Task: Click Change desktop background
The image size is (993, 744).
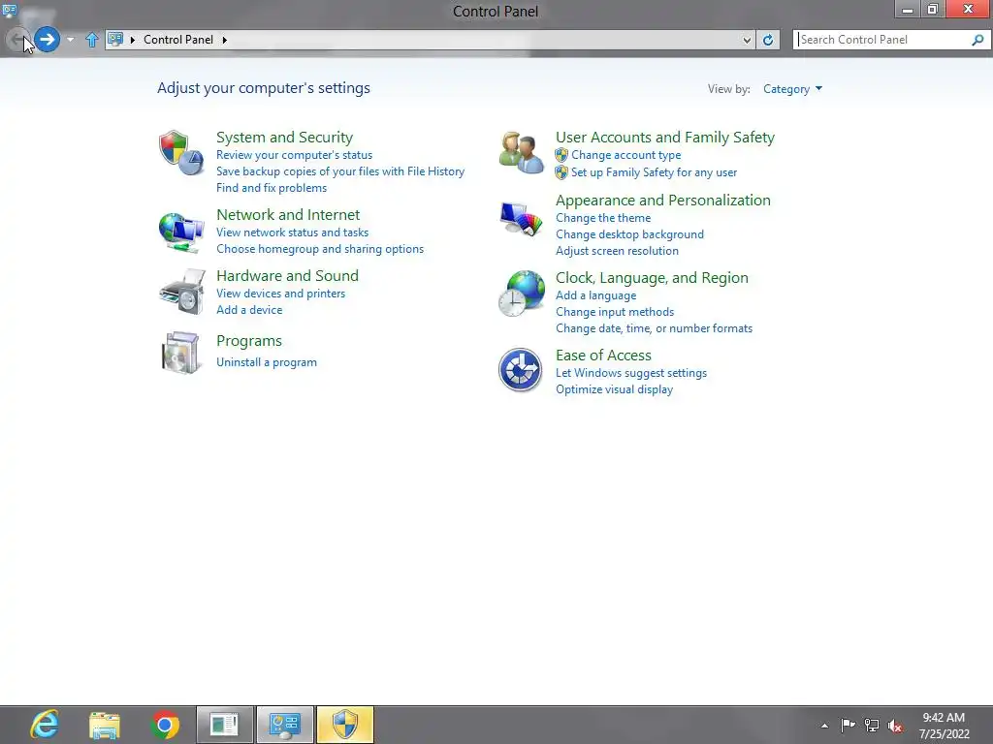Action: coord(629,234)
